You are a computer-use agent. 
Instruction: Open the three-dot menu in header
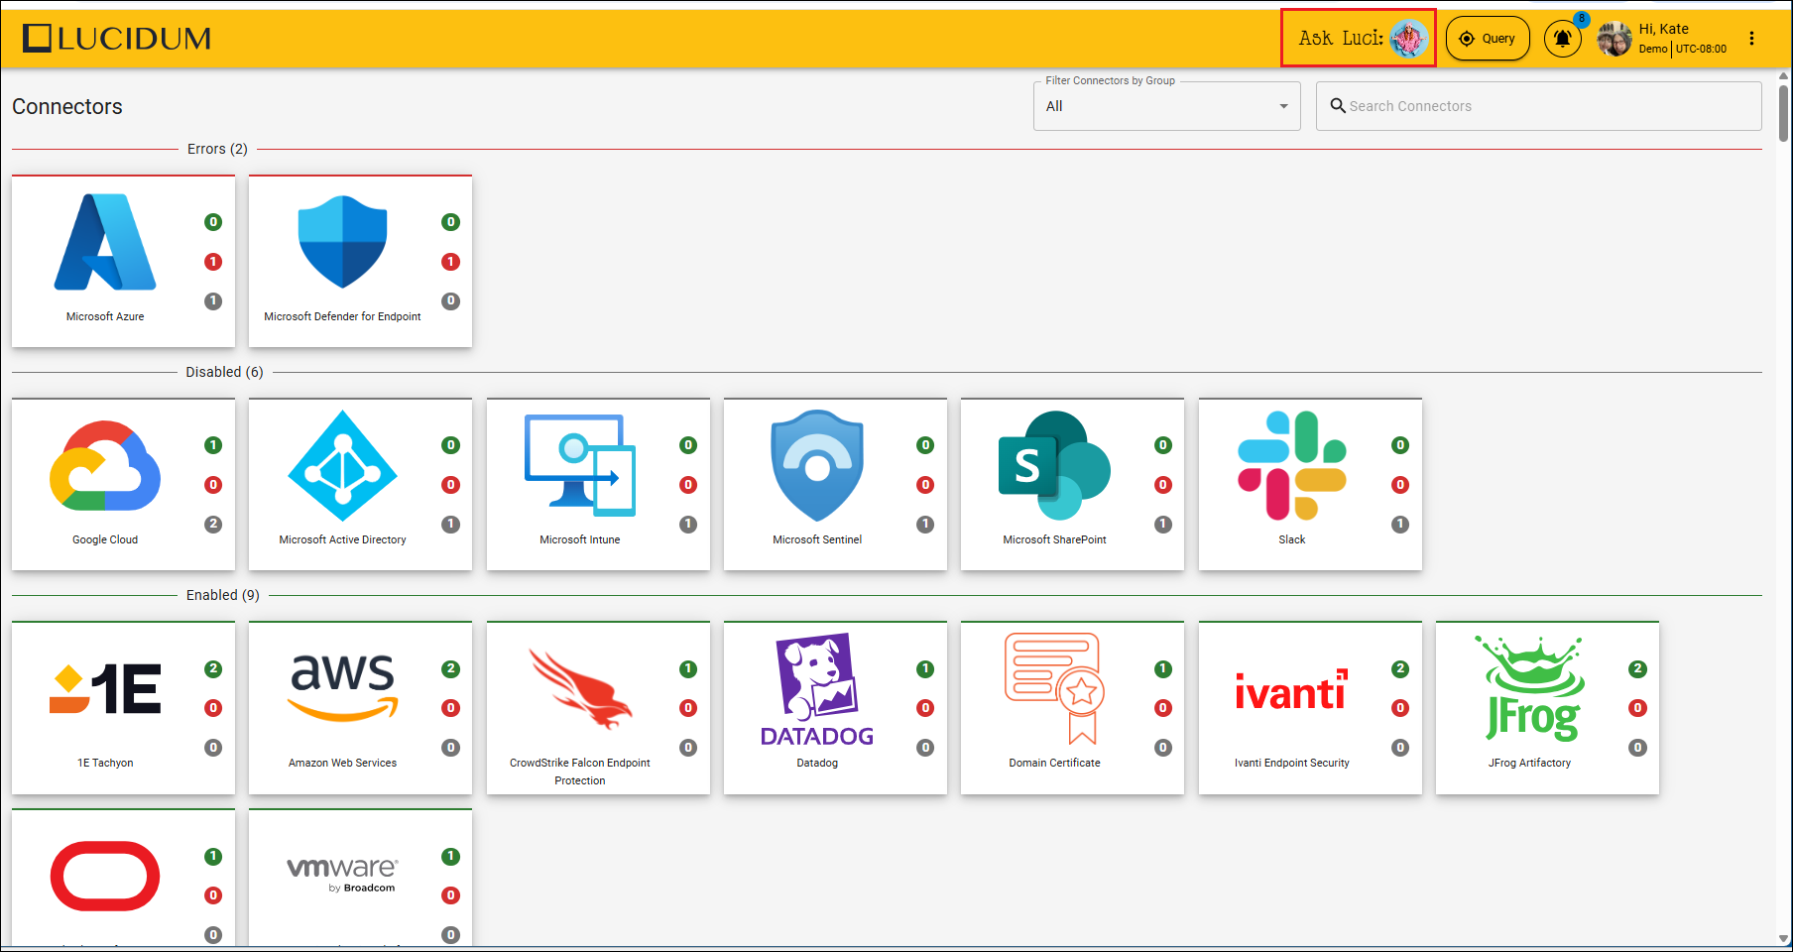(x=1752, y=39)
